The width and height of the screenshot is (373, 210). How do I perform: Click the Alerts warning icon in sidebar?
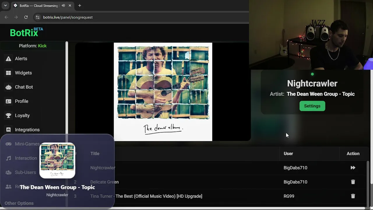[x=8, y=59]
